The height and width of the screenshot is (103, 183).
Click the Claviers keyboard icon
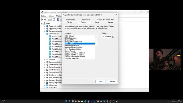click(x=47, y=60)
